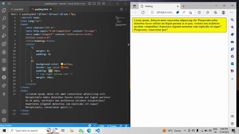Close the padding.html tab
This screenshot has width=239, height=134.
51,9
